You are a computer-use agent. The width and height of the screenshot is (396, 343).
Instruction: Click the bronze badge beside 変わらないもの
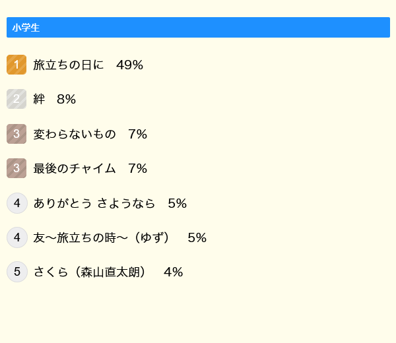click(x=16, y=134)
